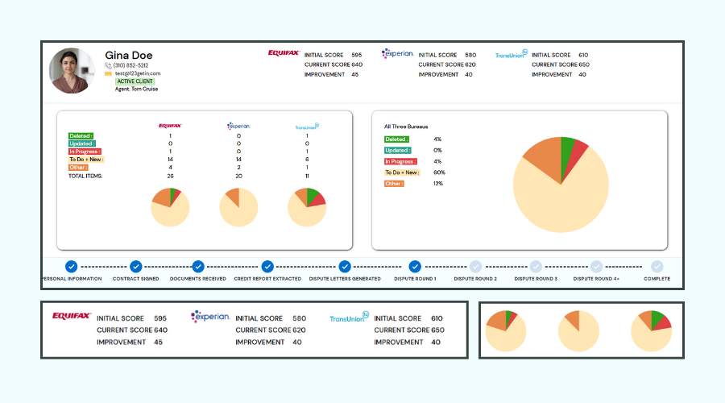Screen dimensions: 725x403
Task: Click the test@123getin.com email link
Action: pos(138,73)
